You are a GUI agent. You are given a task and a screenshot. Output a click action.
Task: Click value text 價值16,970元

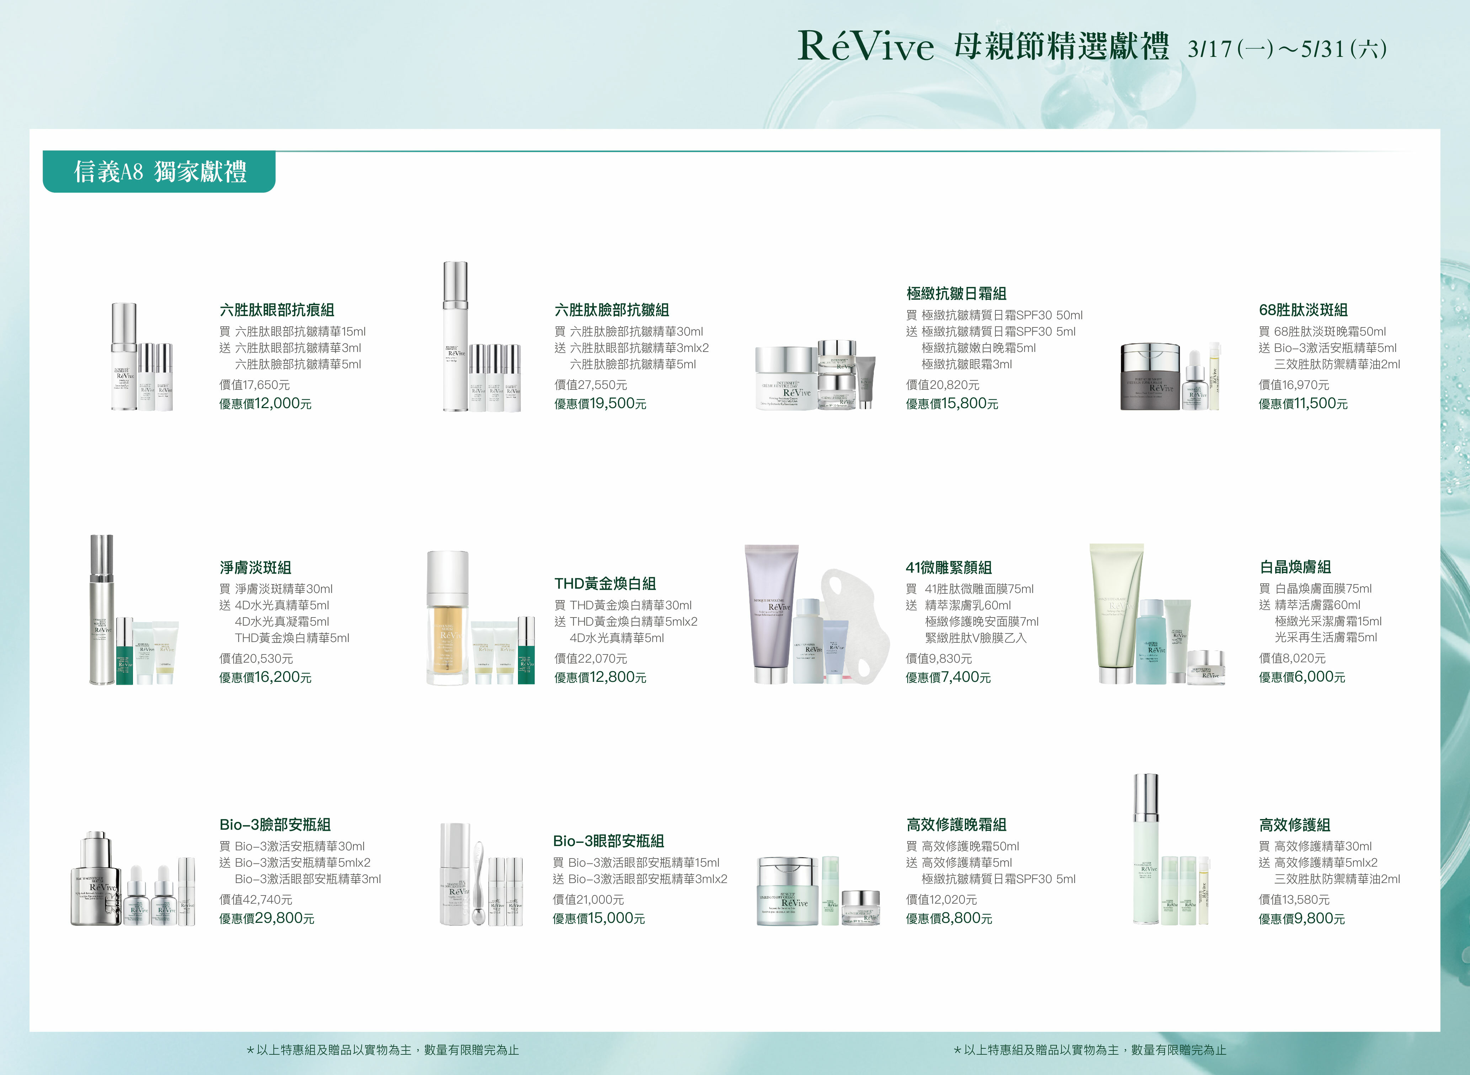(x=1294, y=385)
